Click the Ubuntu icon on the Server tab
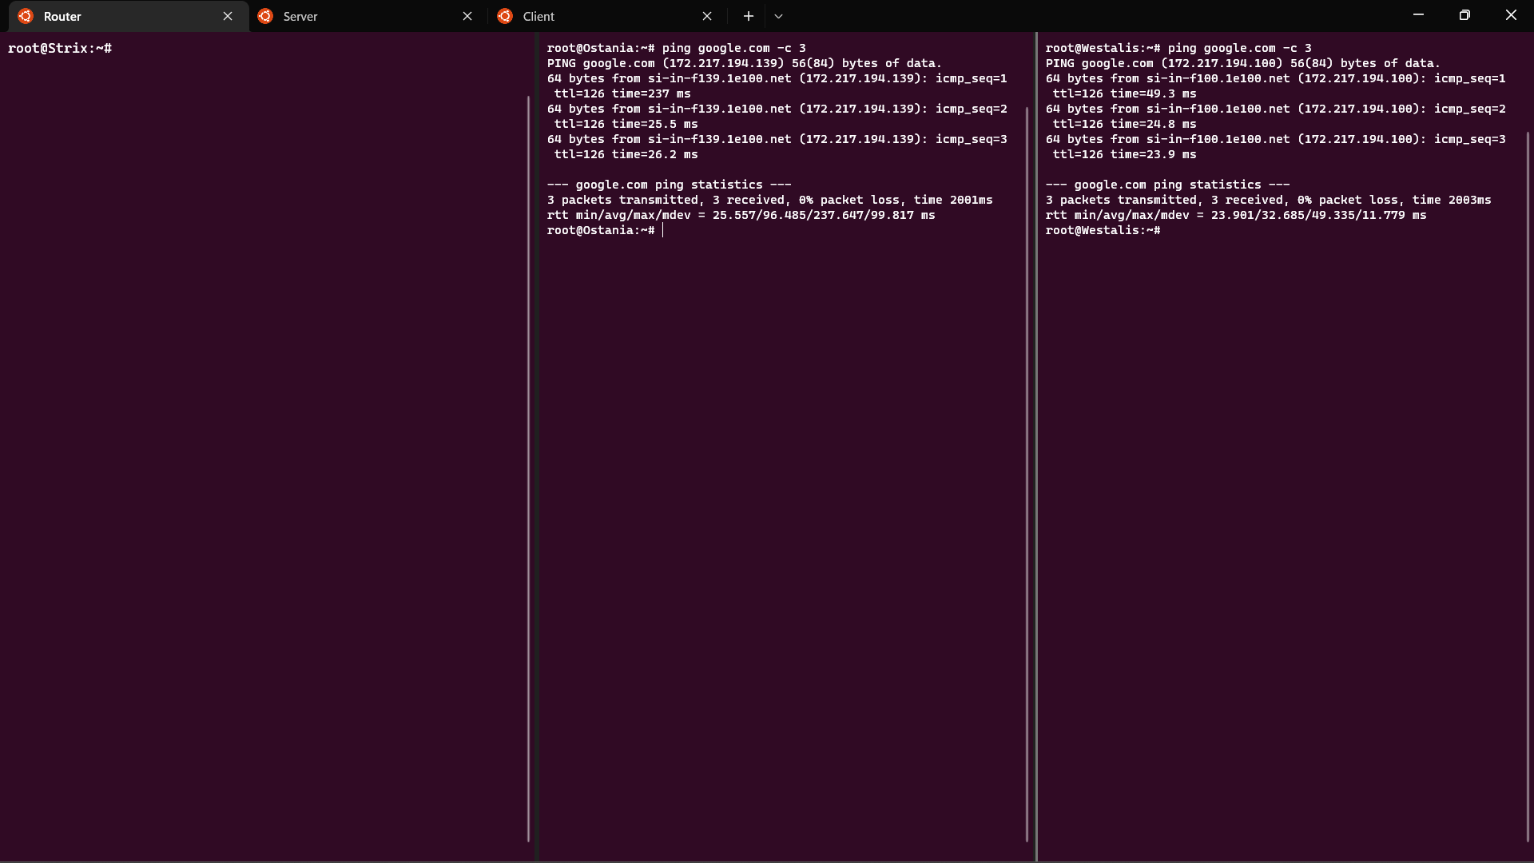 [x=265, y=16]
